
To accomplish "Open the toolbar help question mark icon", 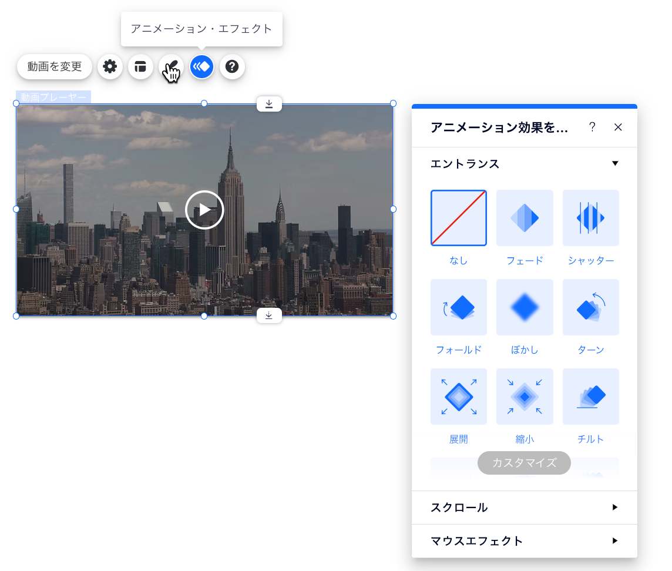I will (x=232, y=66).
